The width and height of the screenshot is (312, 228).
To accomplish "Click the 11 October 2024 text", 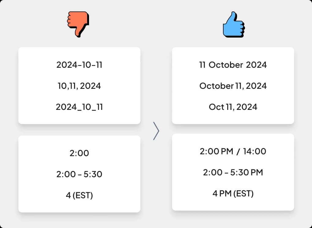I will [x=233, y=65].
